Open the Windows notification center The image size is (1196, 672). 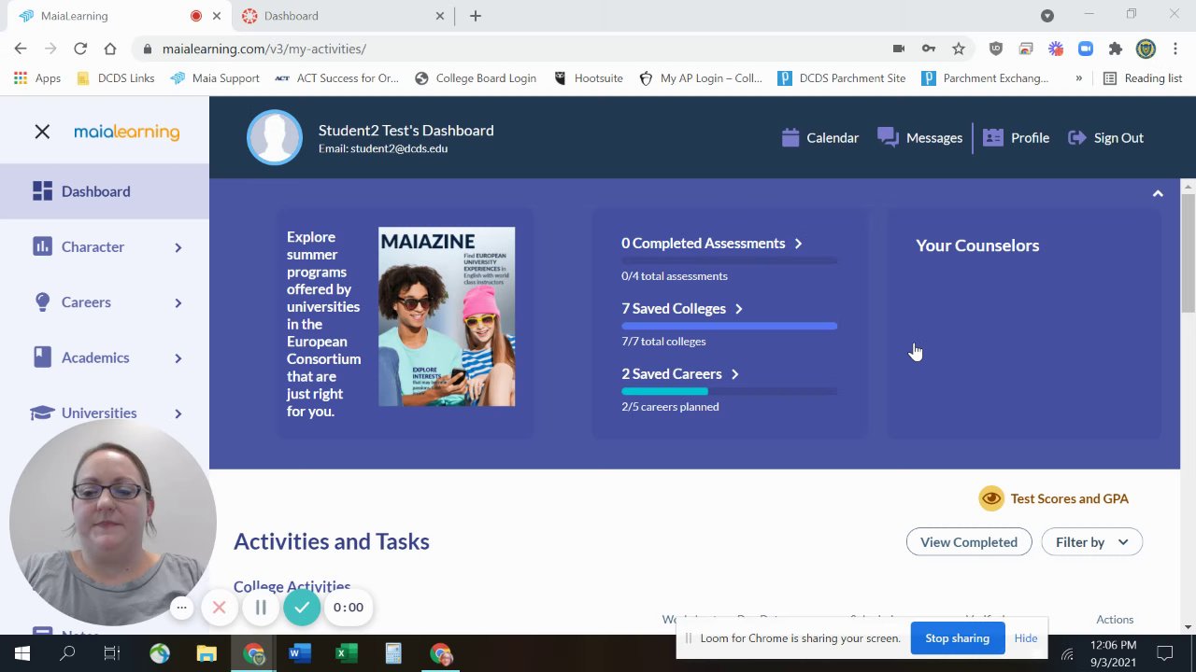pos(1165,653)
